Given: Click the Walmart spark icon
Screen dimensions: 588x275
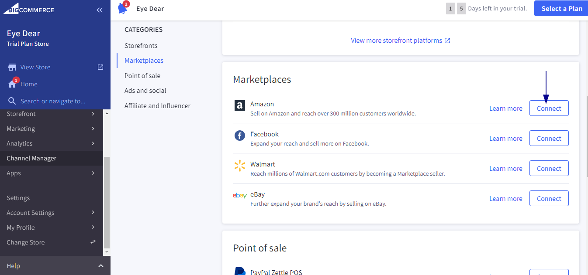Looking at the screenshot, I should [x=240, y=166].
